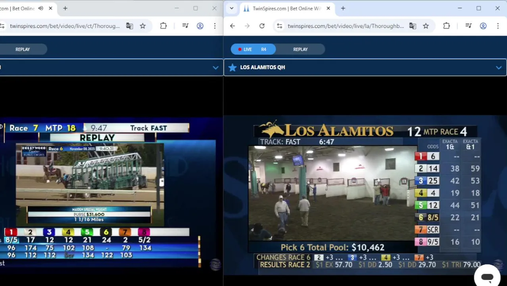The image size is (507, 286).
Task: Switch to REPLAY in the right window
Action: tap(300, 49)
